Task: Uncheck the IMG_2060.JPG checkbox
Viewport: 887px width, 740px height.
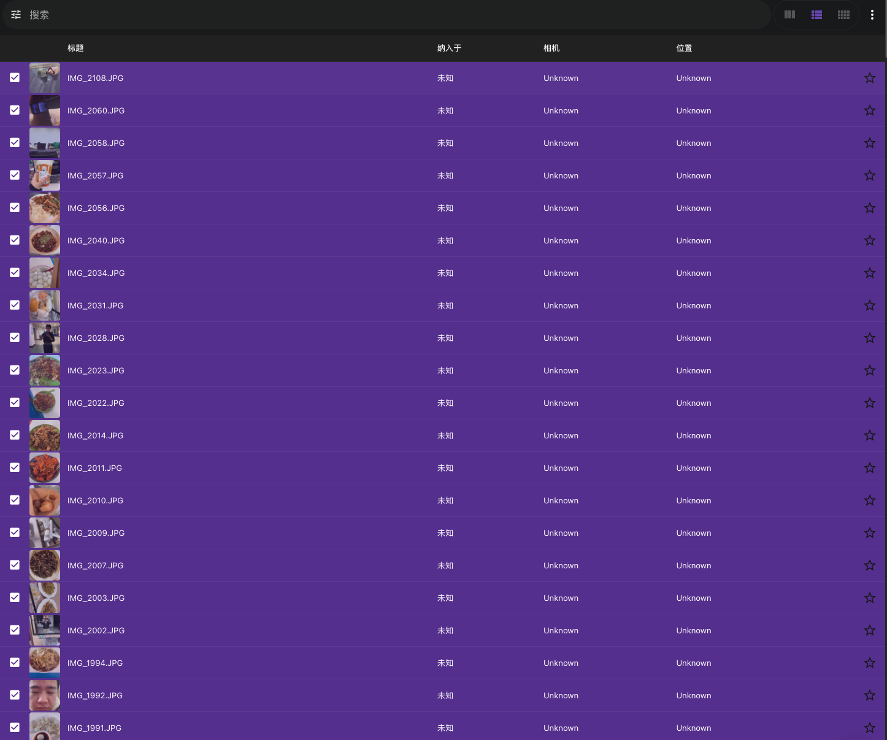Action: pos(15,110)
